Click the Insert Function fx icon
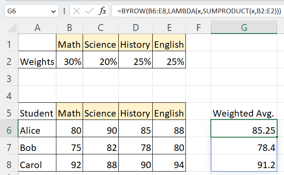This screenshot has width=284, height=175. tap(102, 11)
